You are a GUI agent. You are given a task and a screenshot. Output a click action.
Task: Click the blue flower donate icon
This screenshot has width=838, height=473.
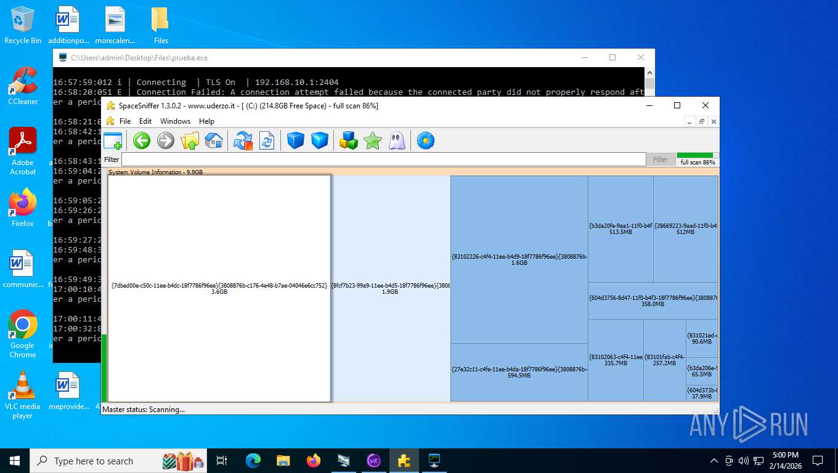[426, 140]
